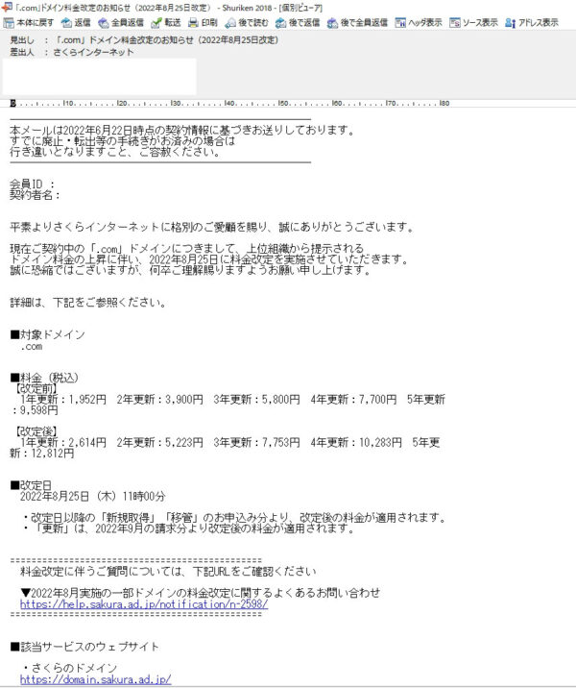Click the 4年更新：10,283円 price
The width and height of the screenshot is (576, 688).
pos(356,442)
